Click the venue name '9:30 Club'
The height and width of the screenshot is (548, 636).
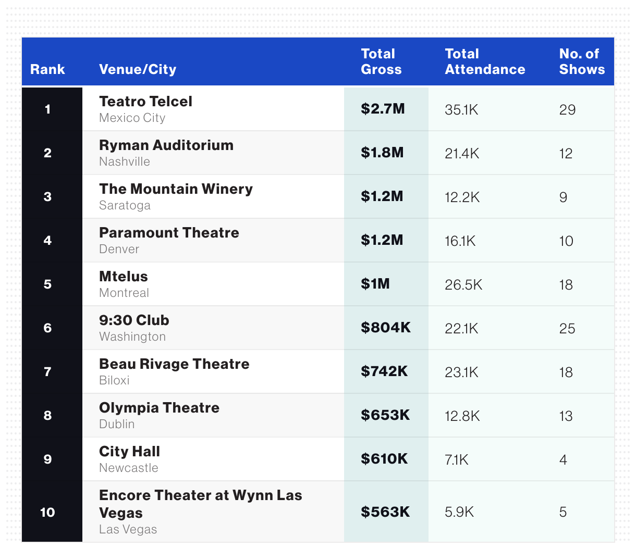click(x=134, y=320)
